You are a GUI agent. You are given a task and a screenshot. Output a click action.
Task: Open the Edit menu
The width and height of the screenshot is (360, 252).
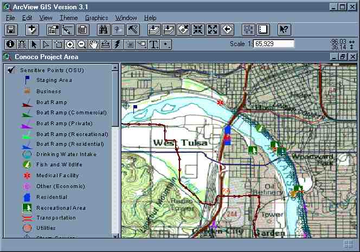(x=27, y=18)
